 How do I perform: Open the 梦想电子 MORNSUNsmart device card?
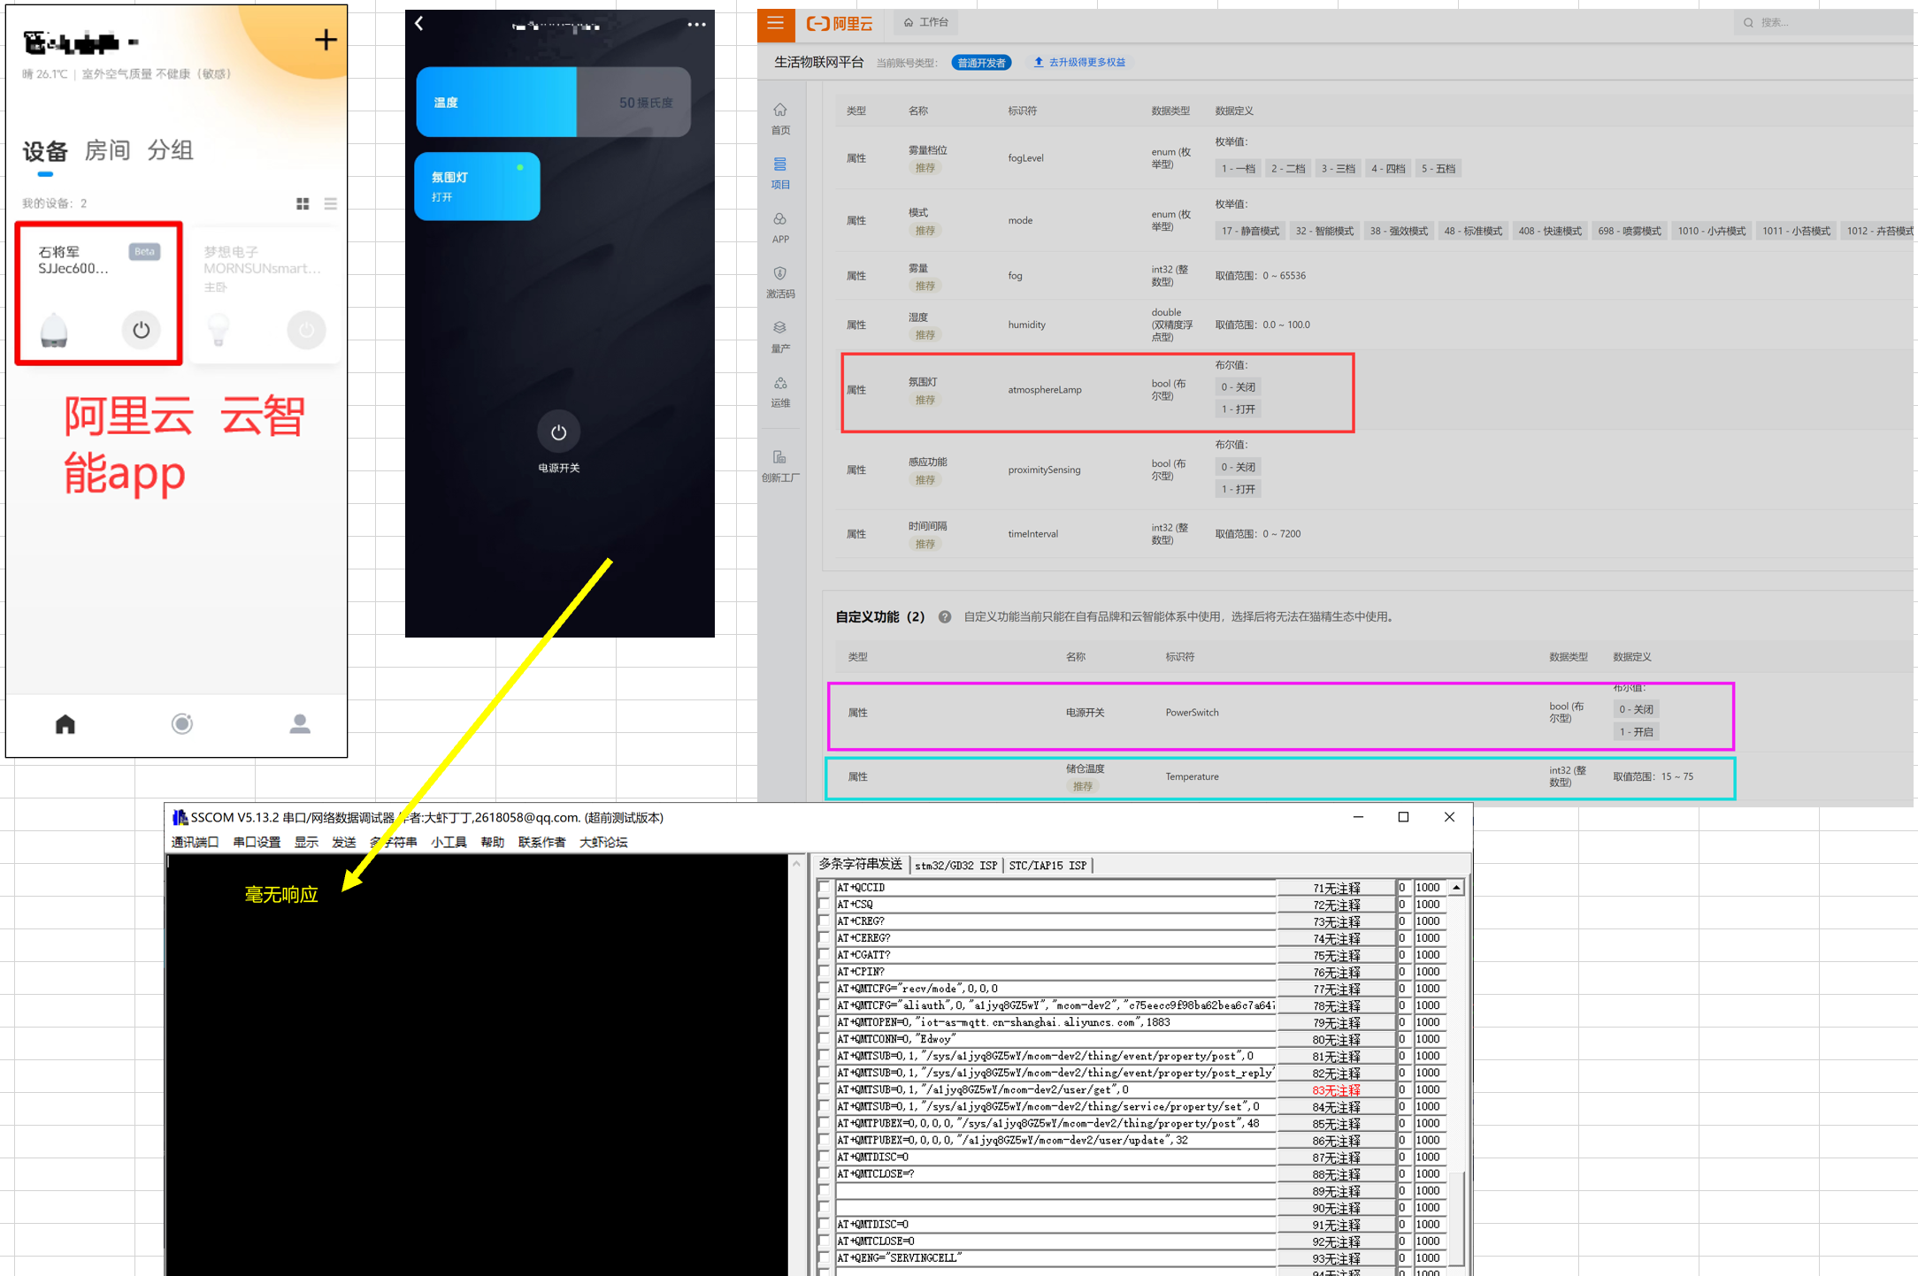click(x=265, y=293)
